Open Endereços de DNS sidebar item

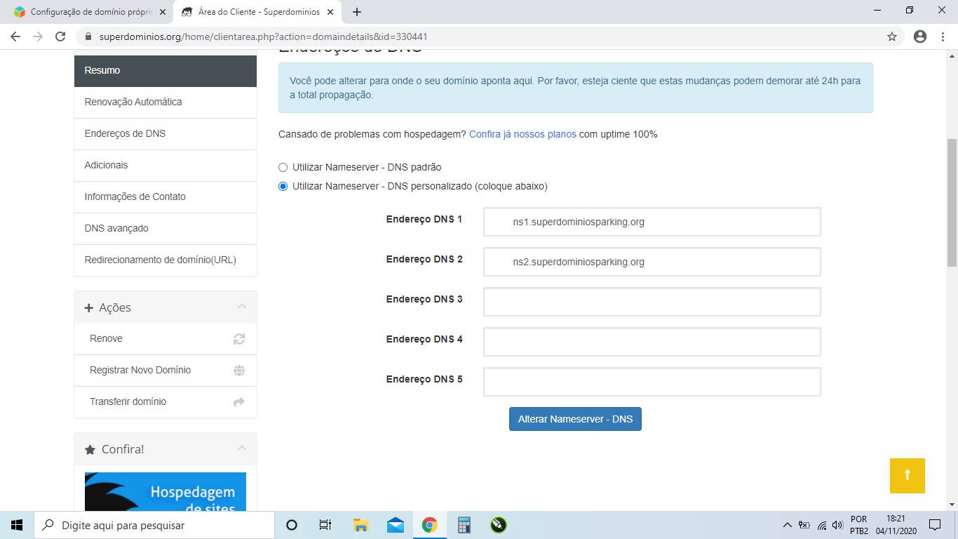[x=166, y=133]
